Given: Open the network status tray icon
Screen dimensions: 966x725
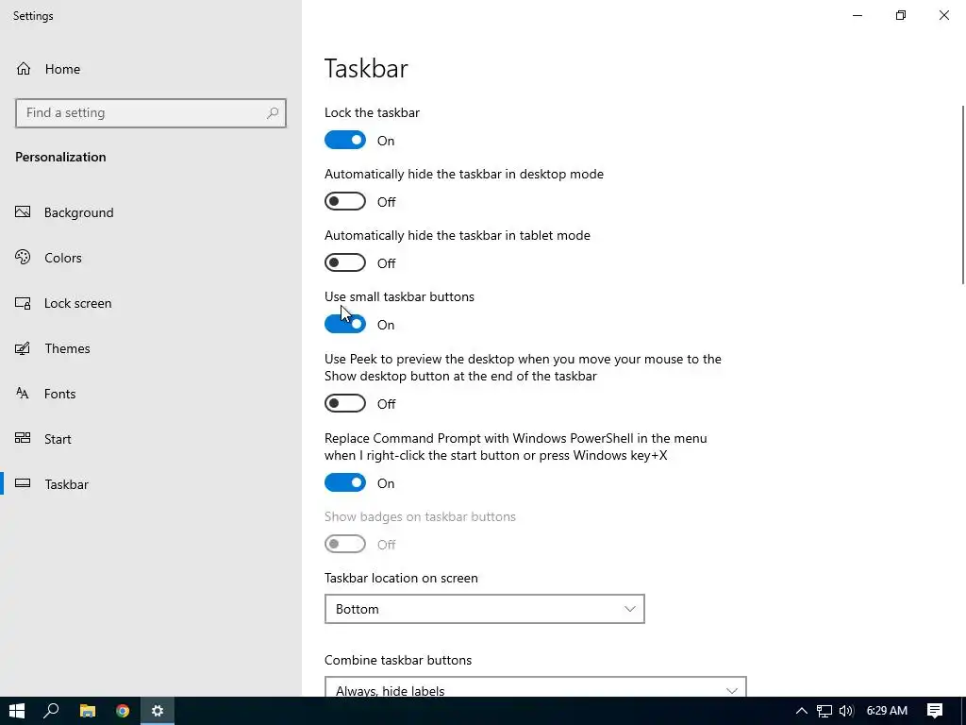Looking at the screenshot, I should click(824, 711).
